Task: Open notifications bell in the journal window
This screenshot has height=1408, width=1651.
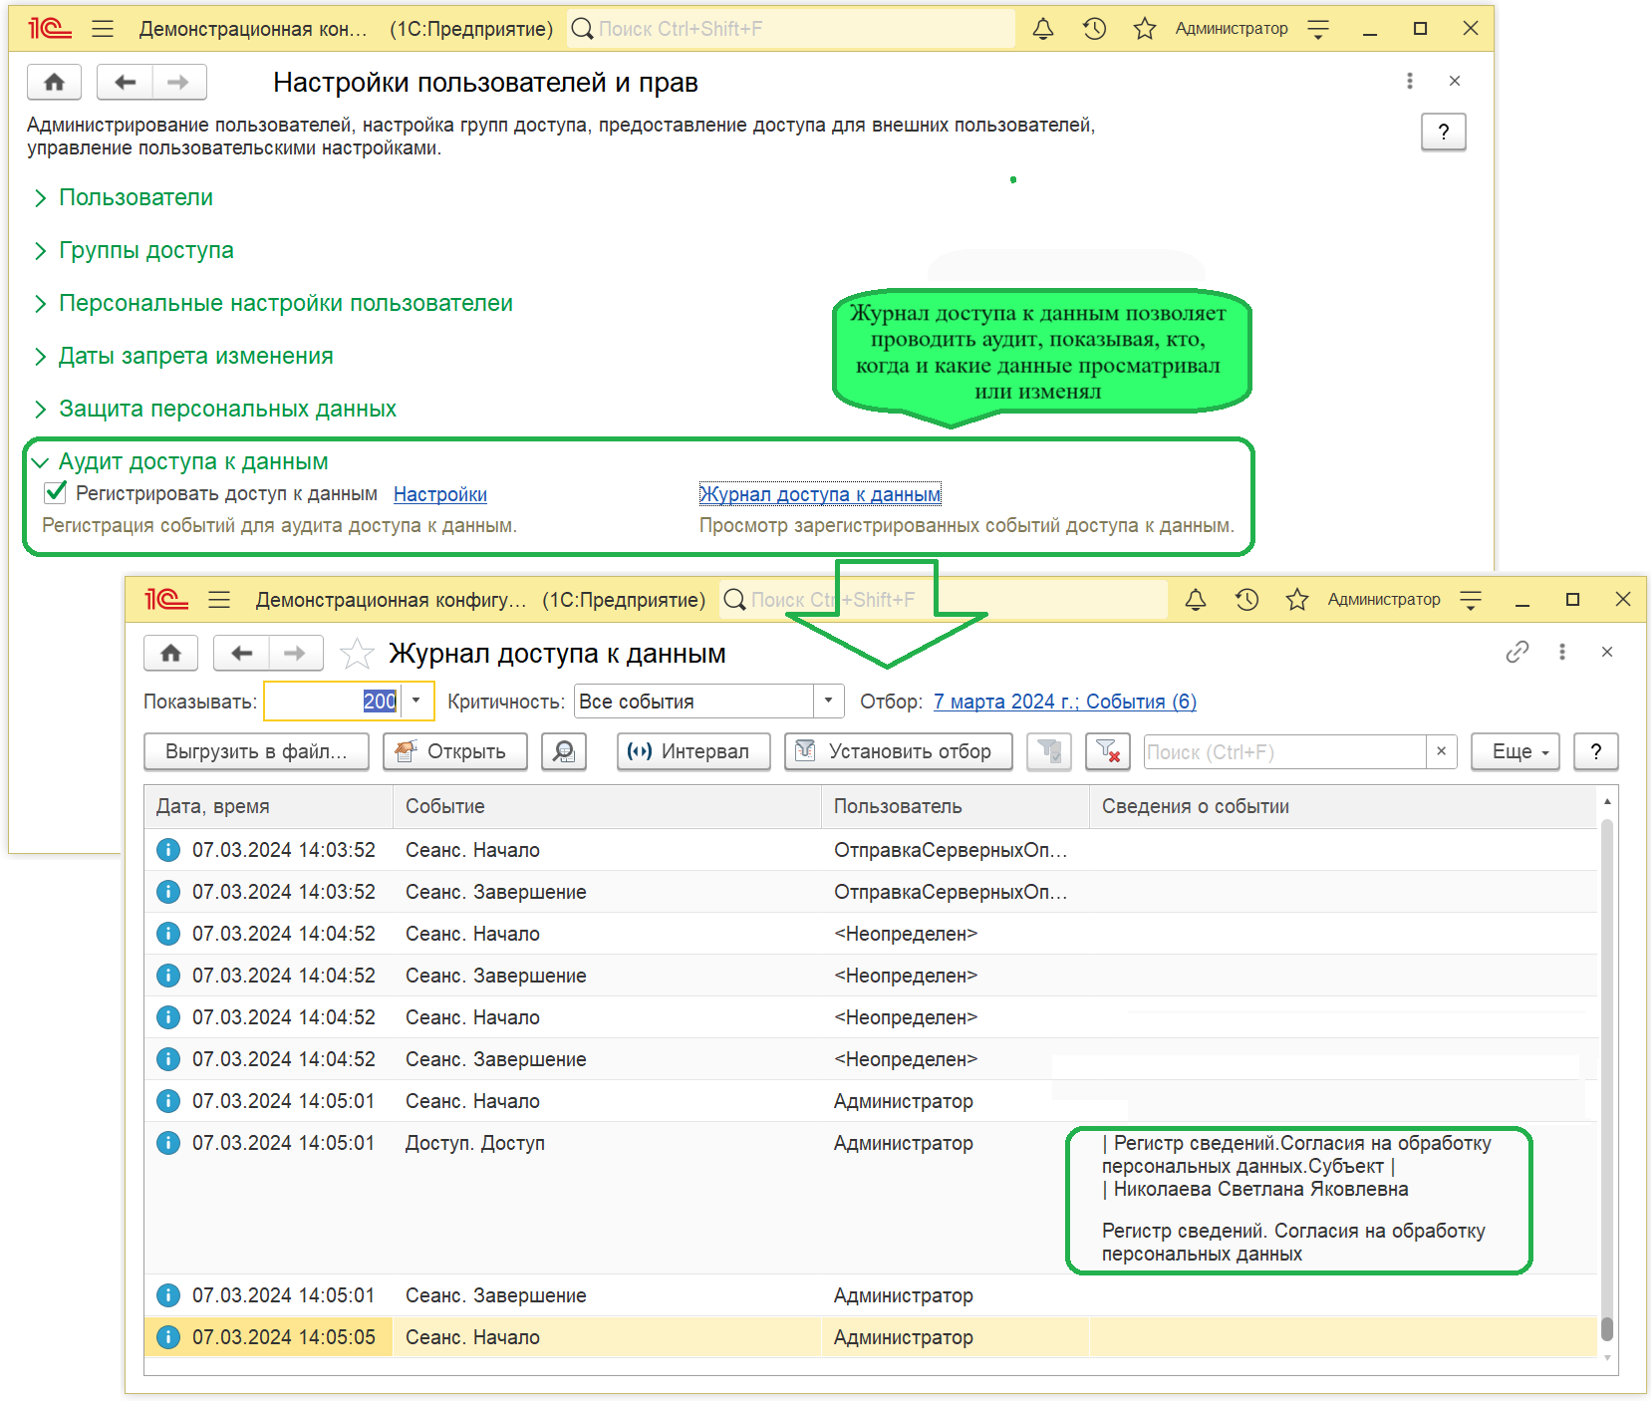Action: click(1196, 599)
